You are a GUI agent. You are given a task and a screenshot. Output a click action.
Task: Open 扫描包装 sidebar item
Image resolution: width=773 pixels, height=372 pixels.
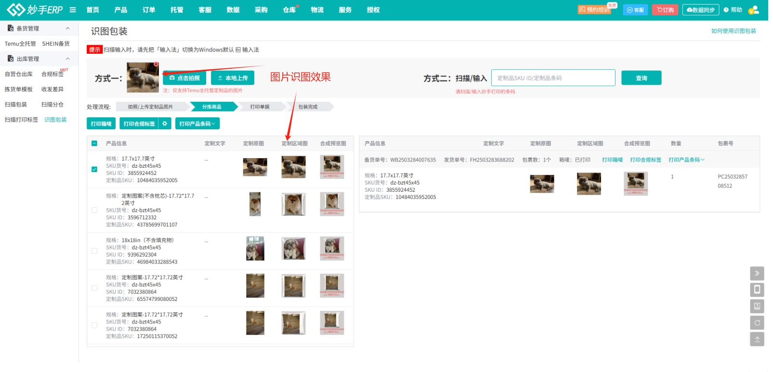pyautogui.click(x=16, y=104)
